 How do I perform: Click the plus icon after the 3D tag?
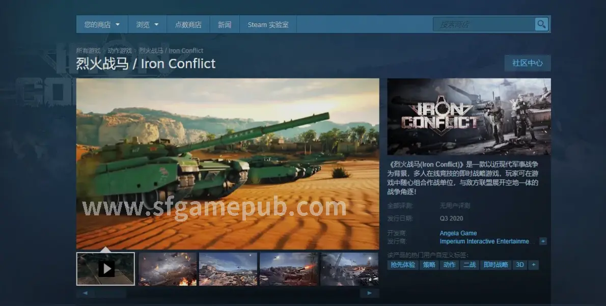pos(533,265)
